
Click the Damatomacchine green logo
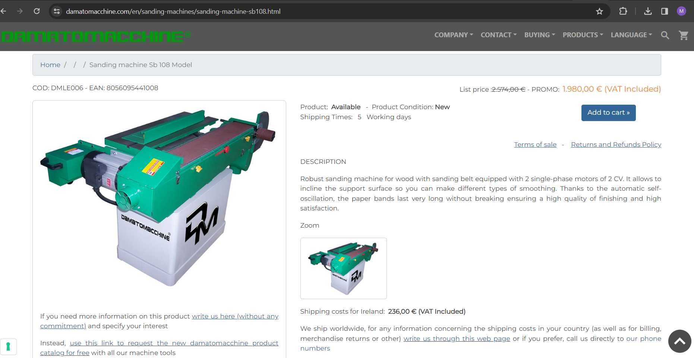tap(96, 36)
